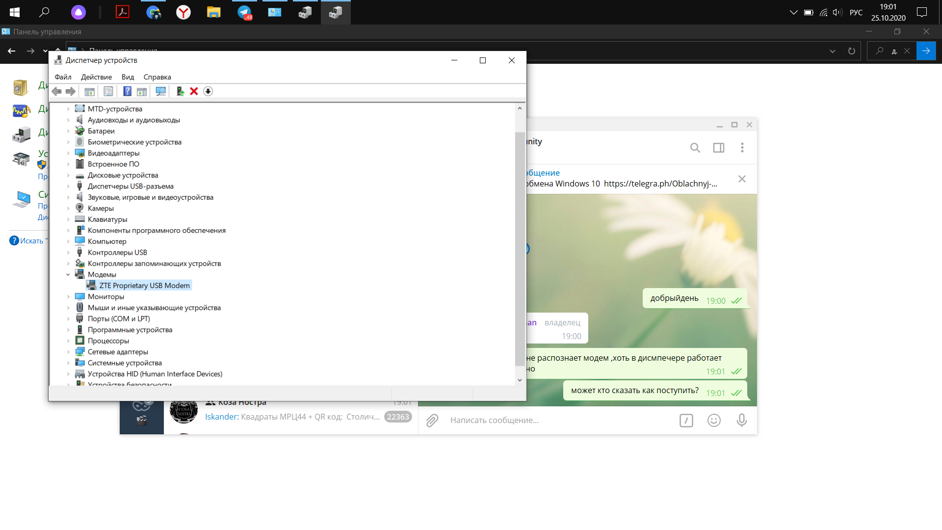Click the disable device down-arrow icon
Image resolution: width=942 pixels, height=530 pixels.
coord(208,91)
